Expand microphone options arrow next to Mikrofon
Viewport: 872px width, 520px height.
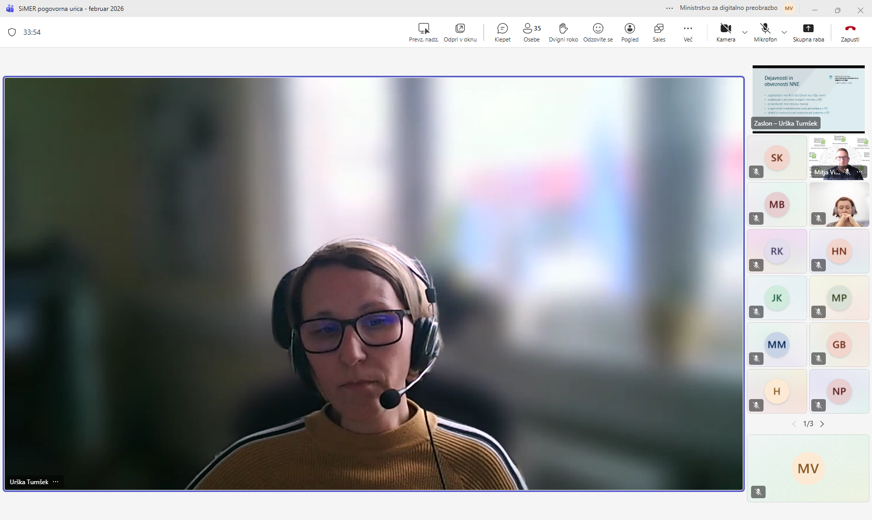tap(784, 32)
